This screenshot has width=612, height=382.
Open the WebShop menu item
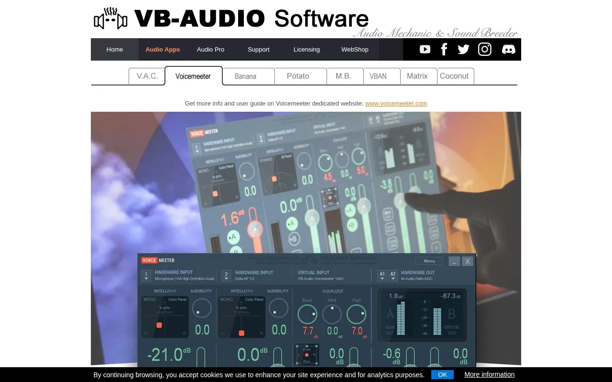[x=355, y=49]
